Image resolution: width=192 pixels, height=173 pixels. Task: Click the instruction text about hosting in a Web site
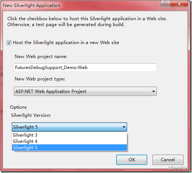[x=87, y=22]
